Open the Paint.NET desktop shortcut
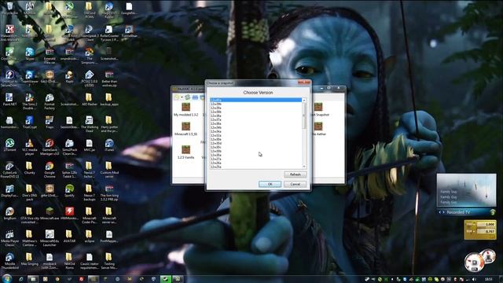This screenshot has height=283, width=503. [x=9, y=100]
